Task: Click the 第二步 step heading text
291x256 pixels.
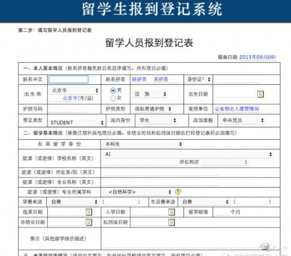Action: click(x=55, y=30)
